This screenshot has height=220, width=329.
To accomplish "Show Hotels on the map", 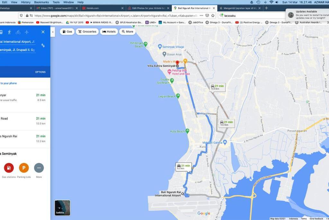I will [x=109, y=32].
